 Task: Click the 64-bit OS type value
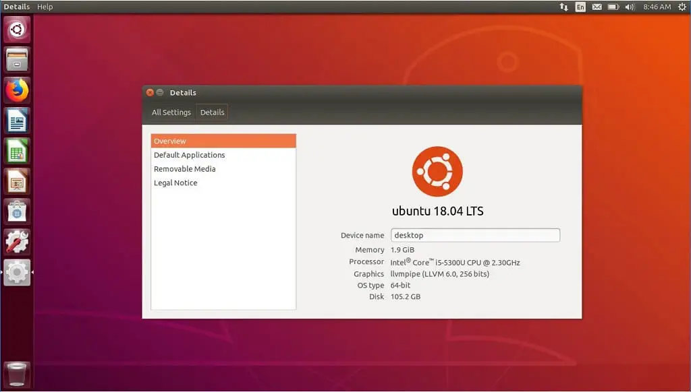tap(400, 285)
